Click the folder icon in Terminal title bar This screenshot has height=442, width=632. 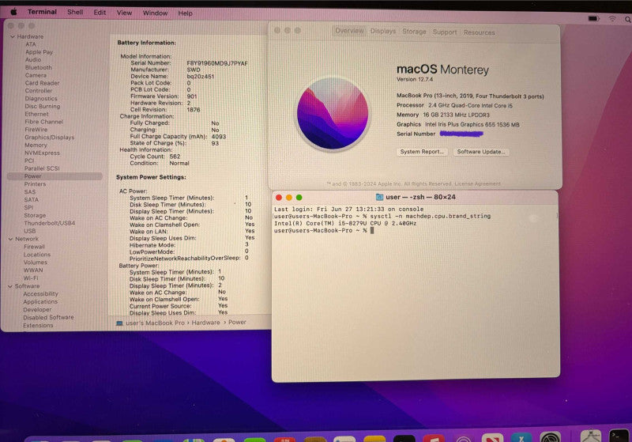[379, 197]
